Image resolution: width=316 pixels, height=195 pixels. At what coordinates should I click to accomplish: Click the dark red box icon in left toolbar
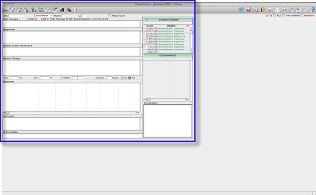[x=62, y=10]
